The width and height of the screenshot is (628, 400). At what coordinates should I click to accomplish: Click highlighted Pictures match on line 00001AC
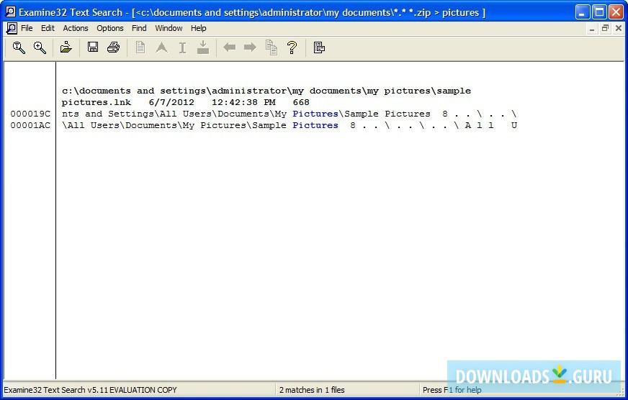(315, 126)
